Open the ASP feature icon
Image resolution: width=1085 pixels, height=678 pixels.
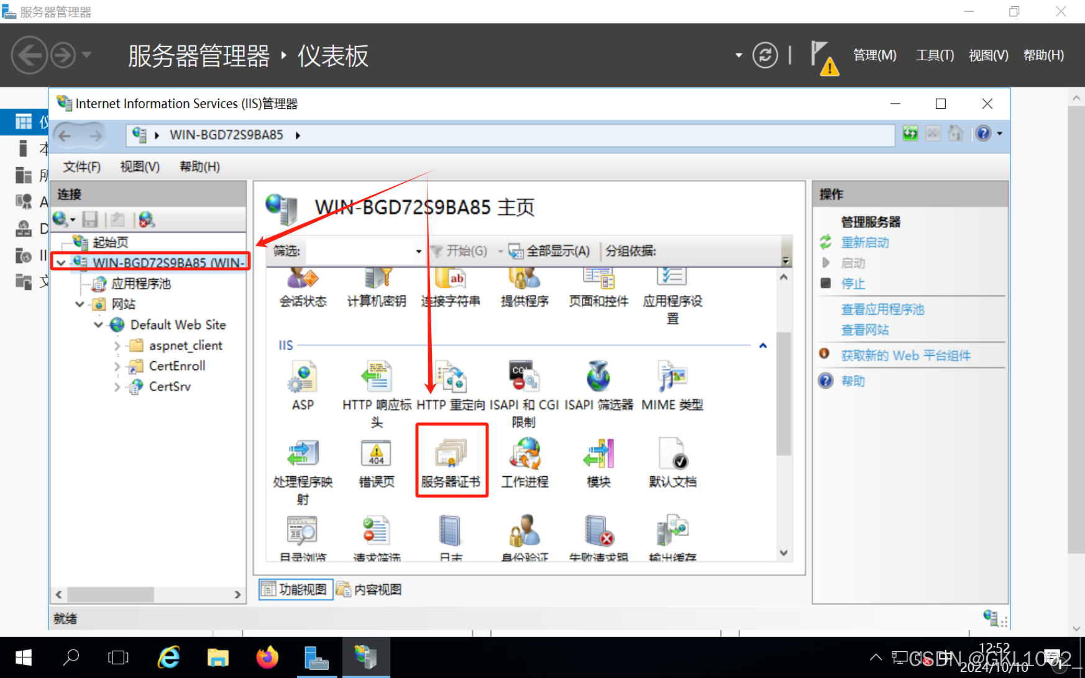pyautogui.click(x=303, y=386)
